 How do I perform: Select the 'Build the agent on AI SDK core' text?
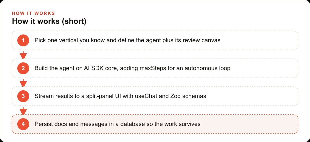[76, 68]
